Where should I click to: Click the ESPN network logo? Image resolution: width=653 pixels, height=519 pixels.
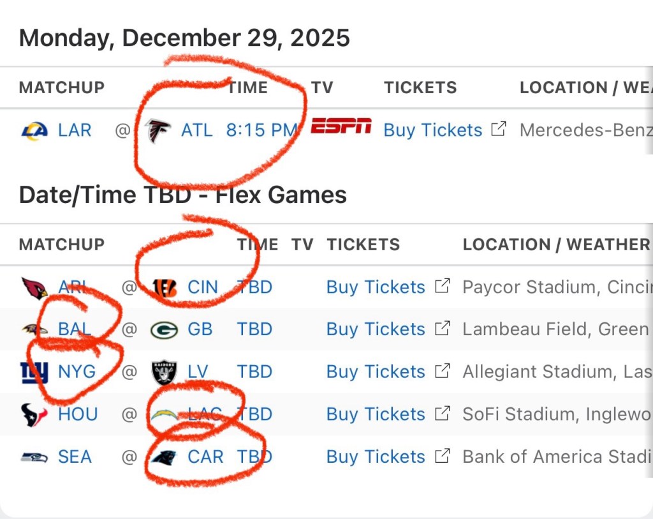pyautogui.click(x=341, y=126)
